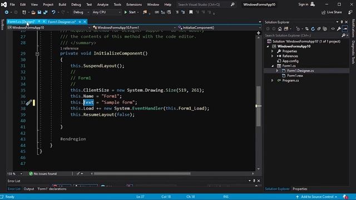
Task: Click the split editor plus icon
Action: (x=258, y=33)
